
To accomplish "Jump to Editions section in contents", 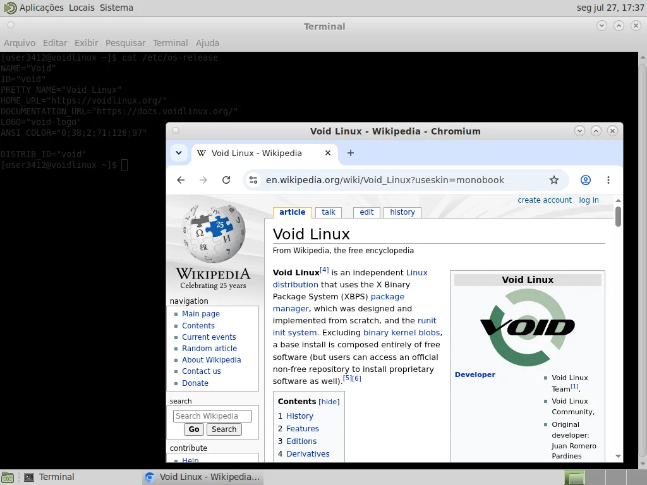I will [x=301, y=441].
